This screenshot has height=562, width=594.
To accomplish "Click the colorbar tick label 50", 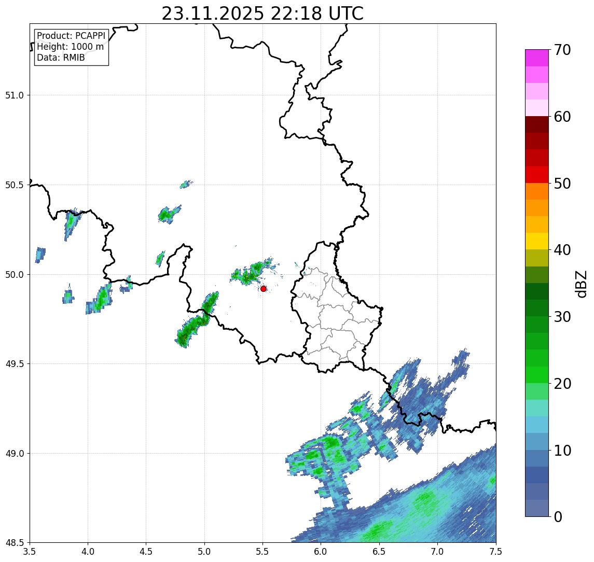I will pyautogui.click(x=562, y=184).
